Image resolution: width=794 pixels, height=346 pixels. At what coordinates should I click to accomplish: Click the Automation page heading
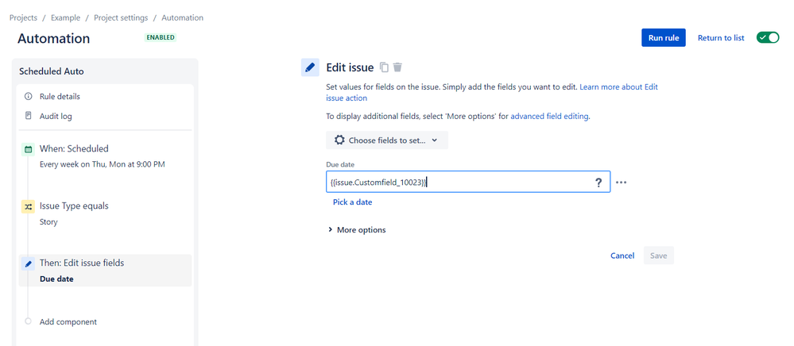[x=54, y=39]
